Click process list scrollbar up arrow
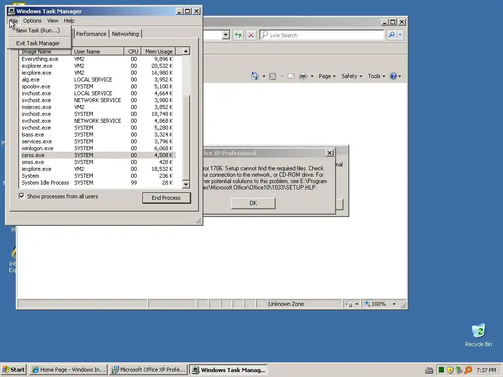Image resolution: width=503 pixels, height=377 pixels. tap(186, 51)
